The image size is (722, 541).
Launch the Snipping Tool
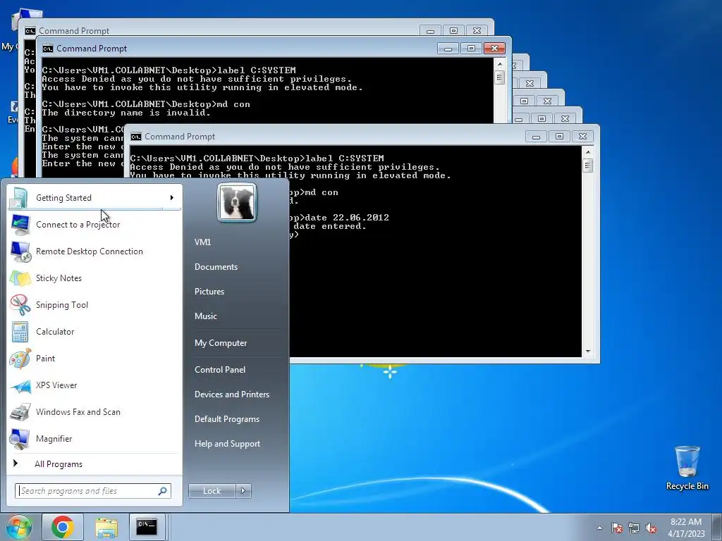pyautogui.click(x=94, y=304)
